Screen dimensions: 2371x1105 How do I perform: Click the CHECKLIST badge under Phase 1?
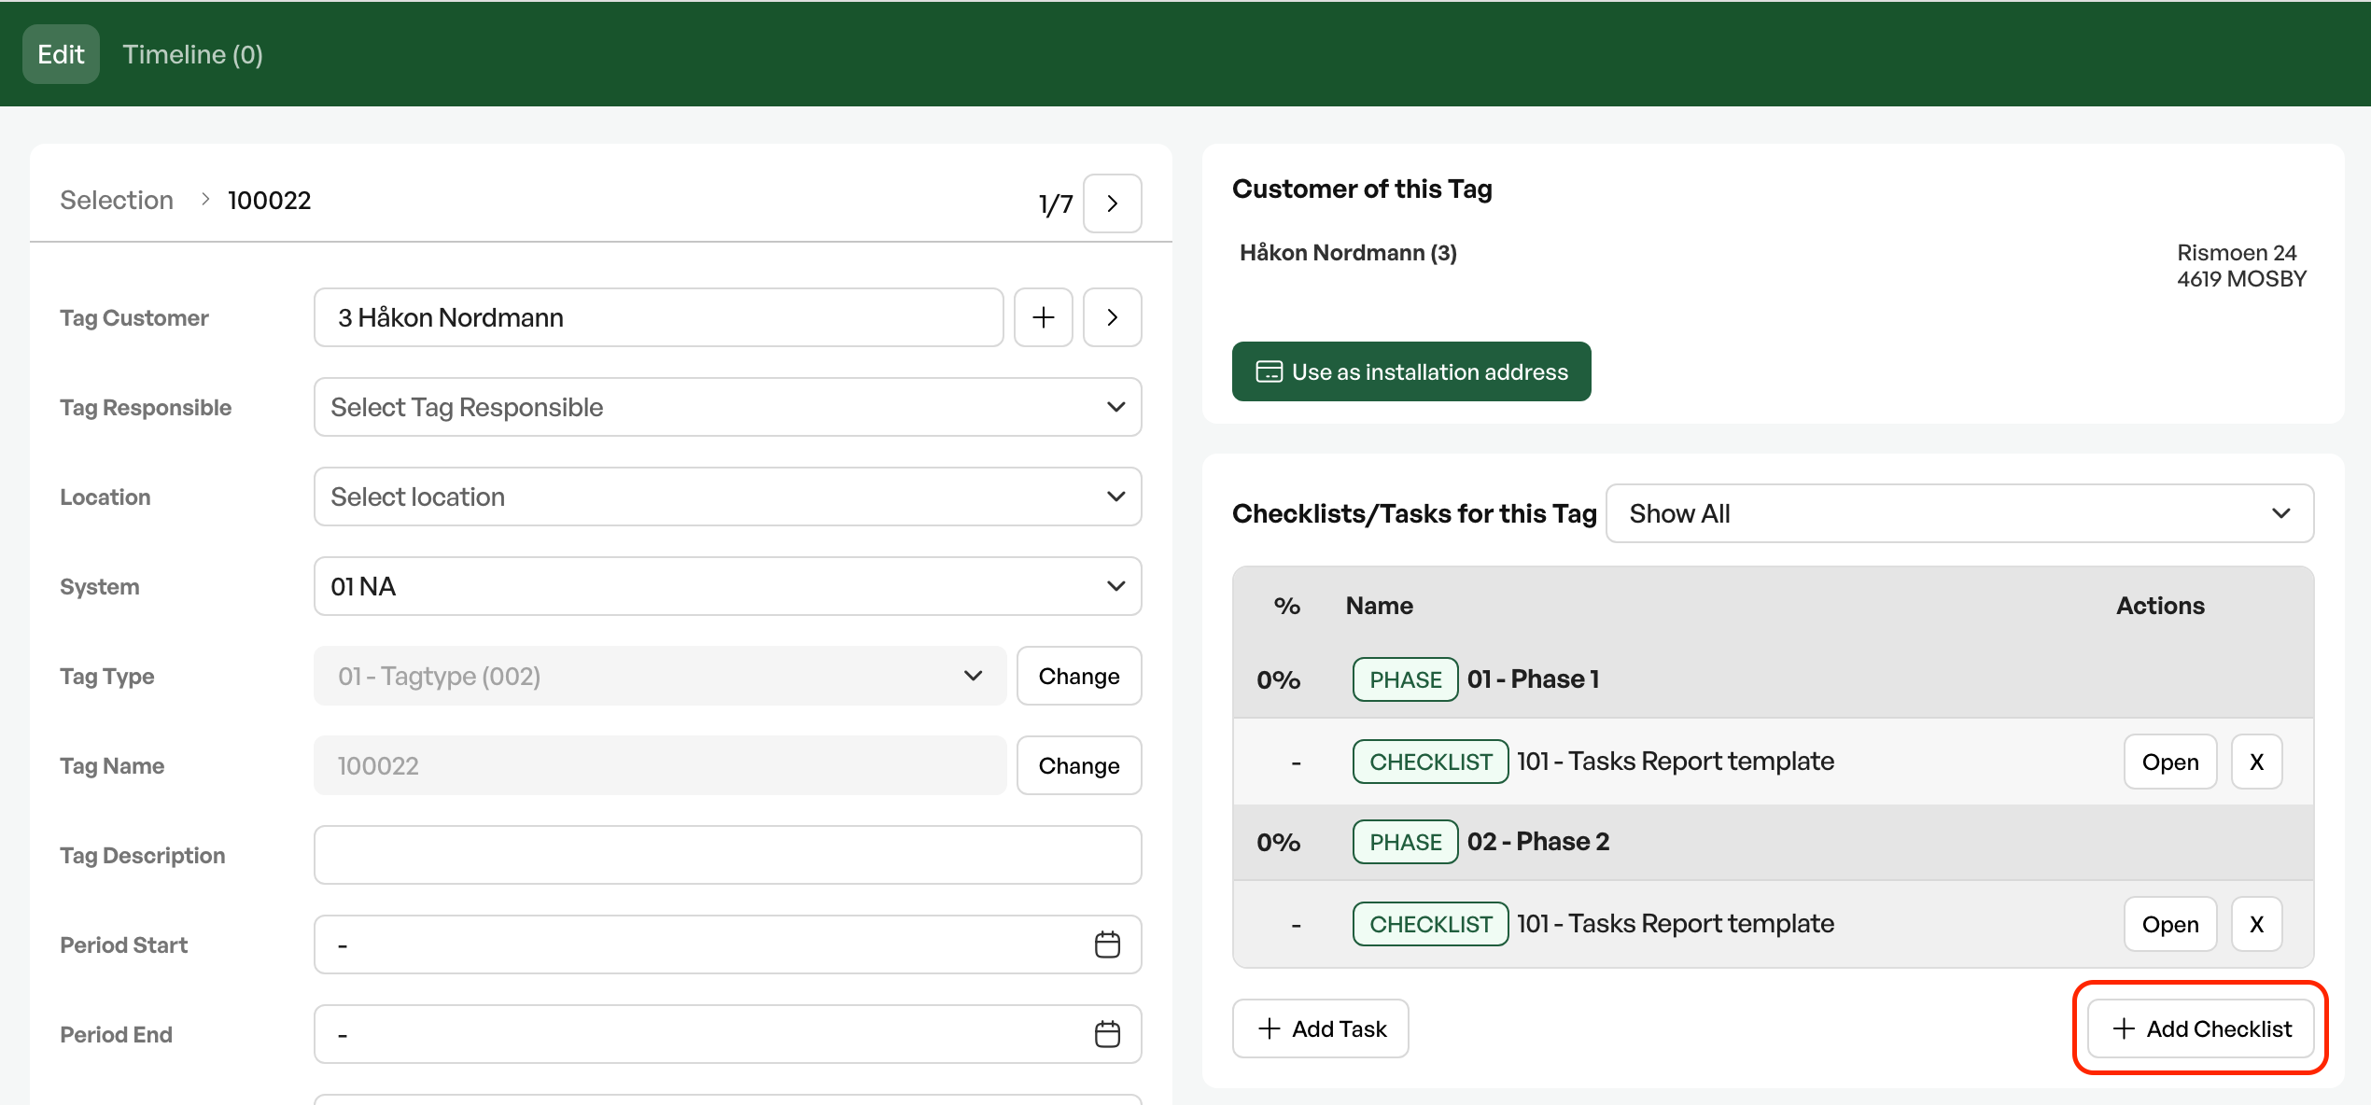[x=1430, y=762]
